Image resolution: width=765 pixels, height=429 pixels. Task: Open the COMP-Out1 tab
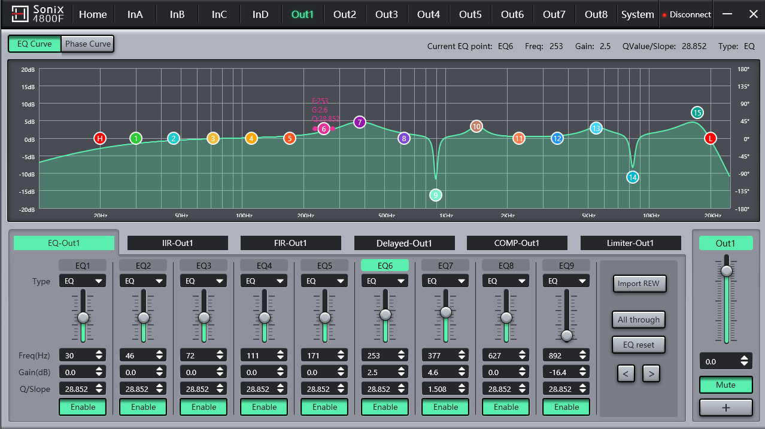pos(517,243)
